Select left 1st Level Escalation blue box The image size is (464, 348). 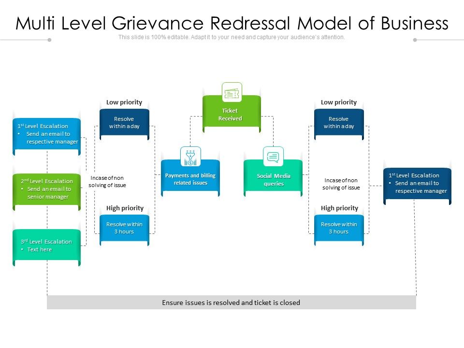[x=46, y=136]
